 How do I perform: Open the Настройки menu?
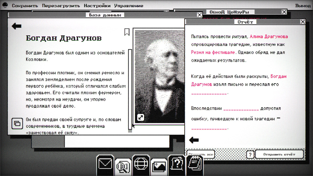(x=97, y=6)
